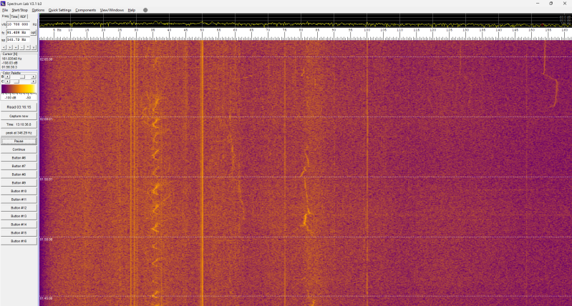Click the Spectrum Lab application icon in title bar
Image resolution: width=572 pixels, height=306 pixels.
tap(4, 4)
